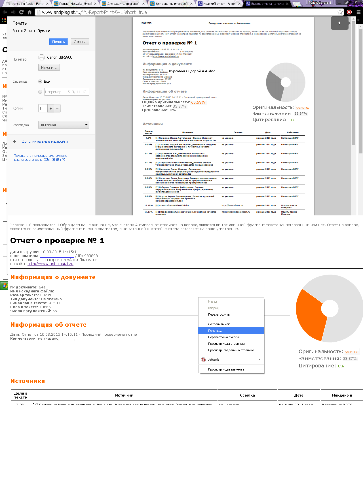Click the Canon LBP2900 printer icon
The width and height of the screenshot is (363, 486).
42,57
